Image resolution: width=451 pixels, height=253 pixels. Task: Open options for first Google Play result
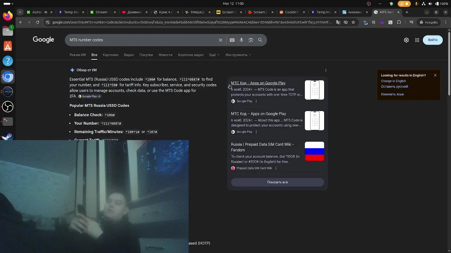click(256, 101)
